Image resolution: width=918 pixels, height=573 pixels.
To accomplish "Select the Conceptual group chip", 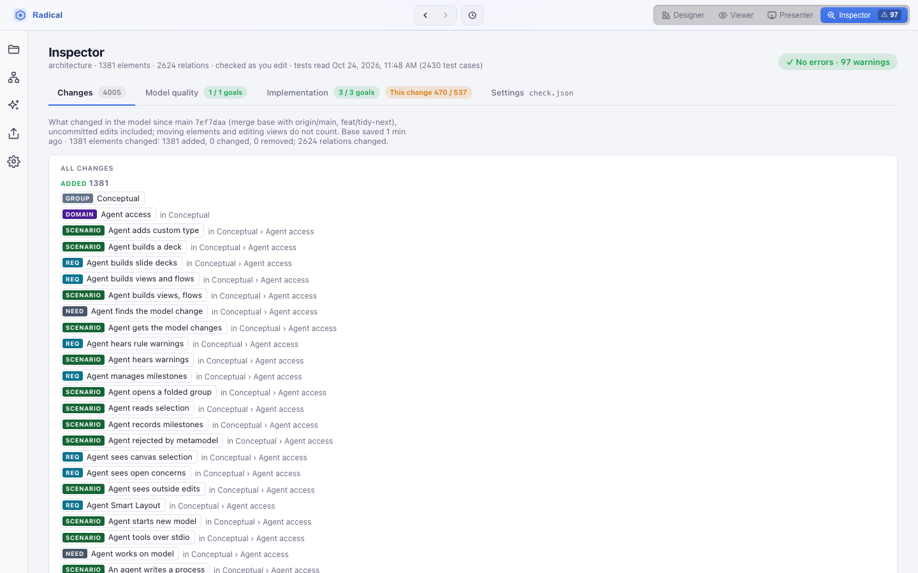I will 103,199.
